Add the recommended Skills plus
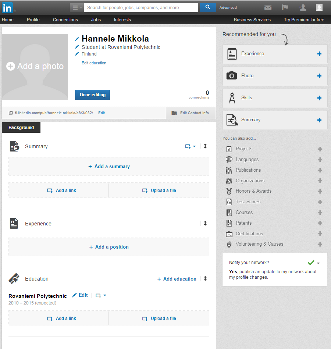The height and width of the screenshot is (349, 331). [320, 98]
